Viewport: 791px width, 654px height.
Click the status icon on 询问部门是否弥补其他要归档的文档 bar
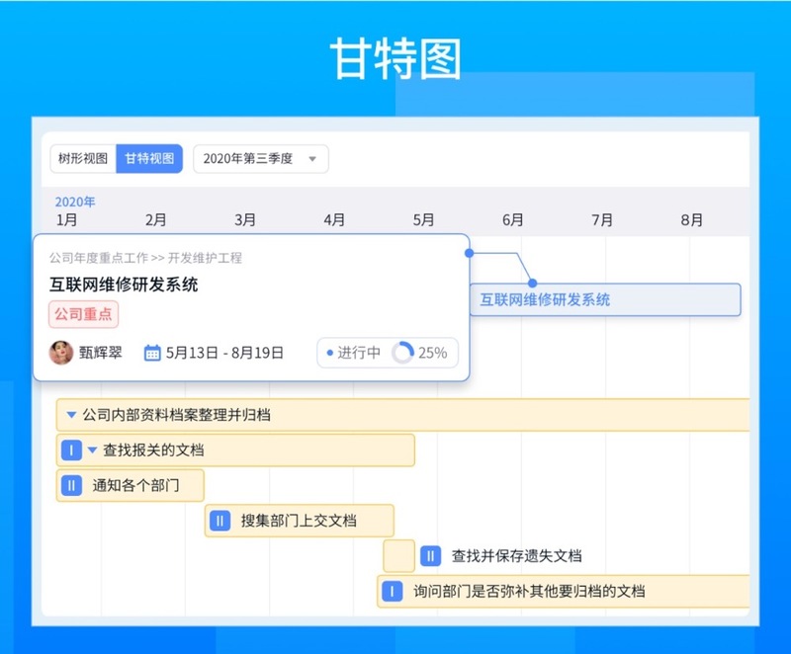tap(393, 592)
